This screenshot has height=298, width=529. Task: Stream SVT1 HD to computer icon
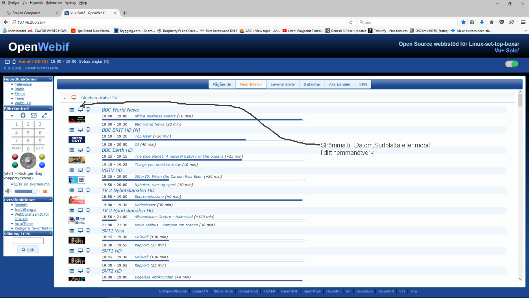tap(80, 251)
